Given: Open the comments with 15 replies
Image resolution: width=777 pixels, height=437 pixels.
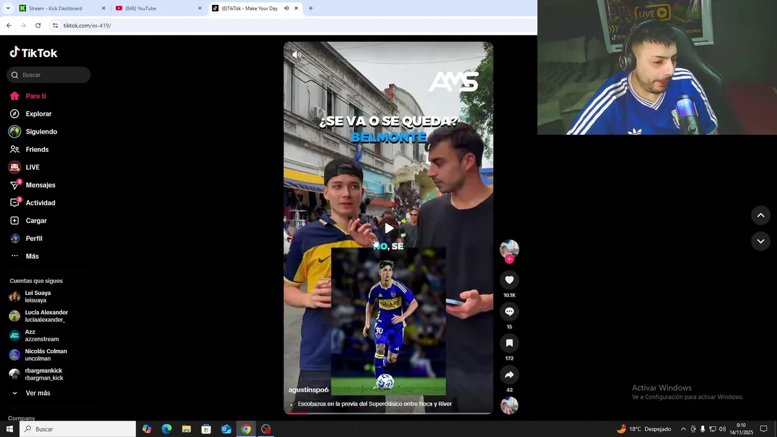Looking at the screenshot, I should pyautogui.click(x=509, y=311).
